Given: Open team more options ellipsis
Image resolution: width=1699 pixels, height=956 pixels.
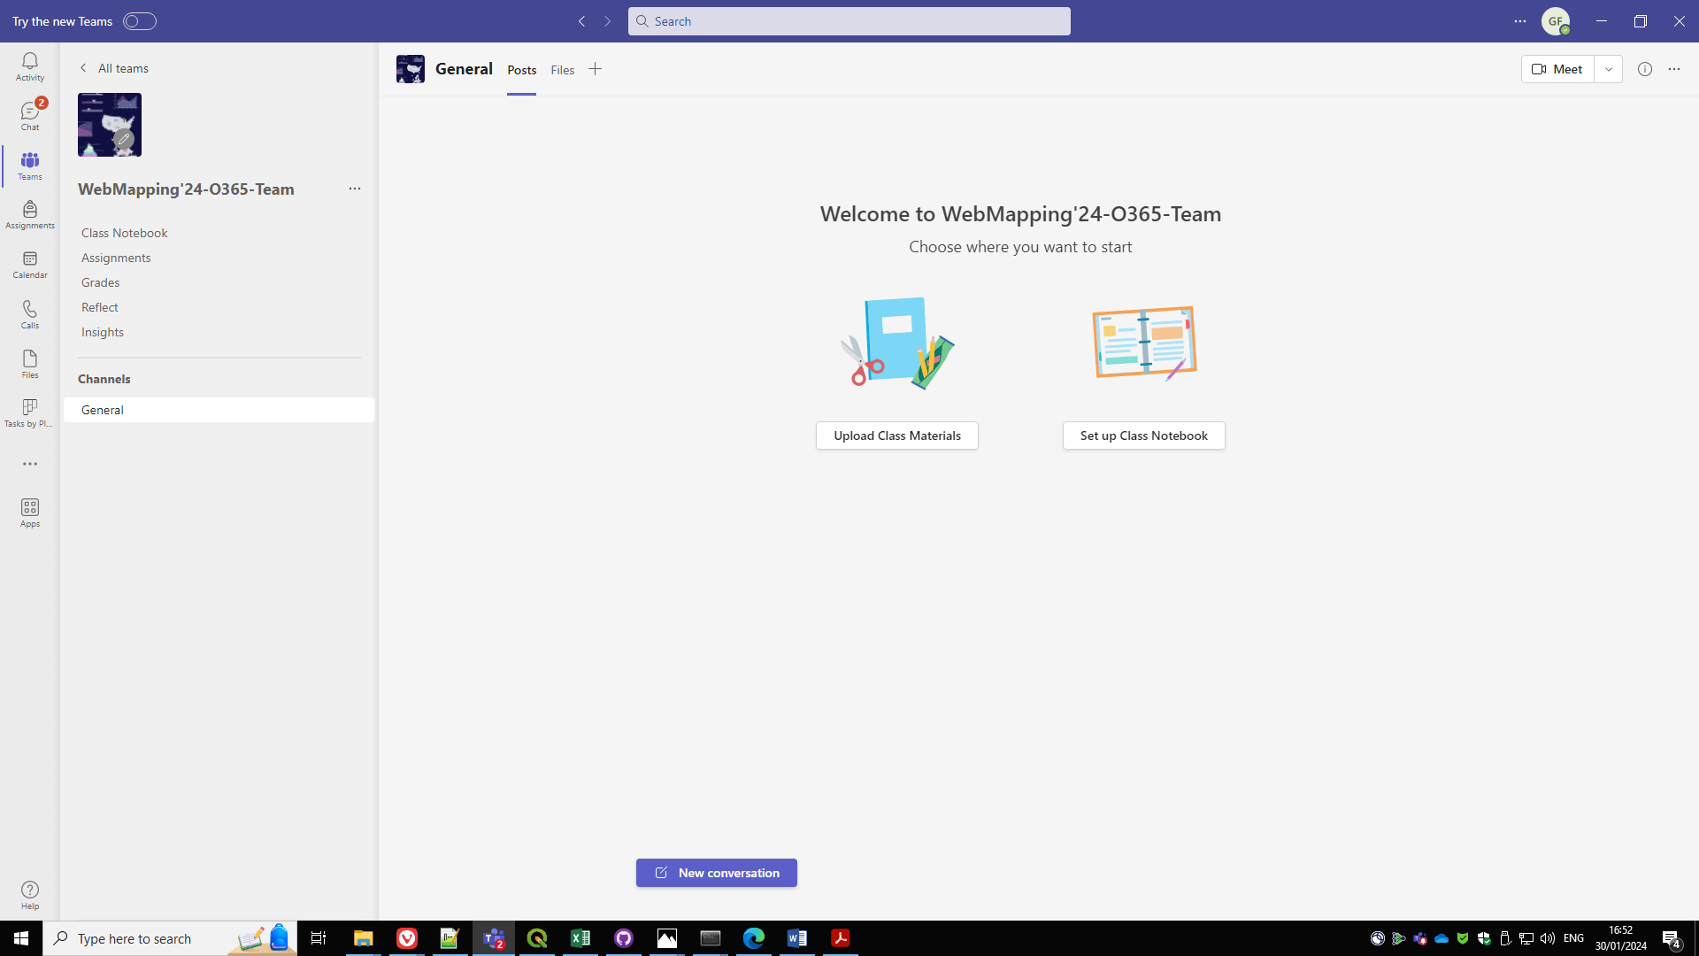Looking at the screenshot, I should (354, 189).
